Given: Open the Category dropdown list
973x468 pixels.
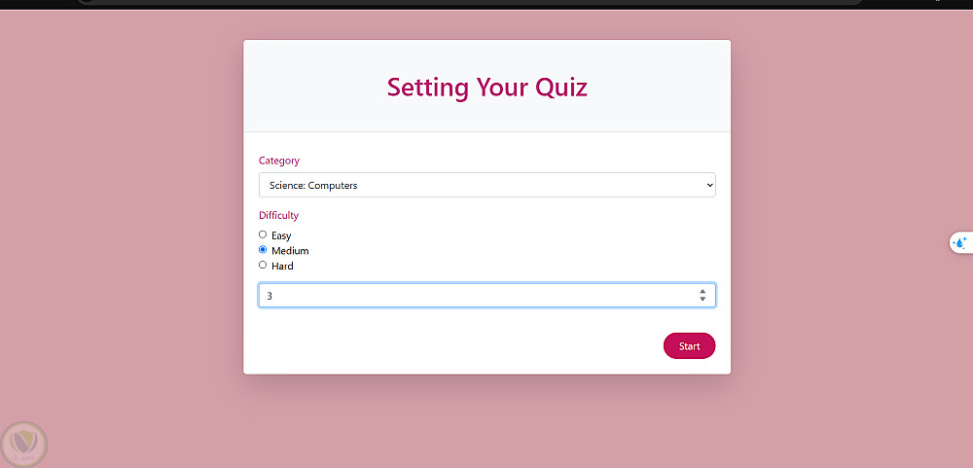Looking at the screenshot, I should [x=486, y=185].
